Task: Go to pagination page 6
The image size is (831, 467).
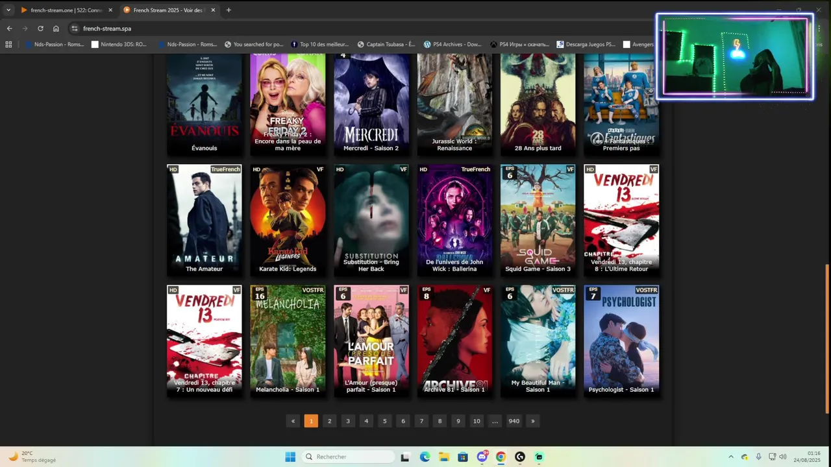Action: point(403,421)
